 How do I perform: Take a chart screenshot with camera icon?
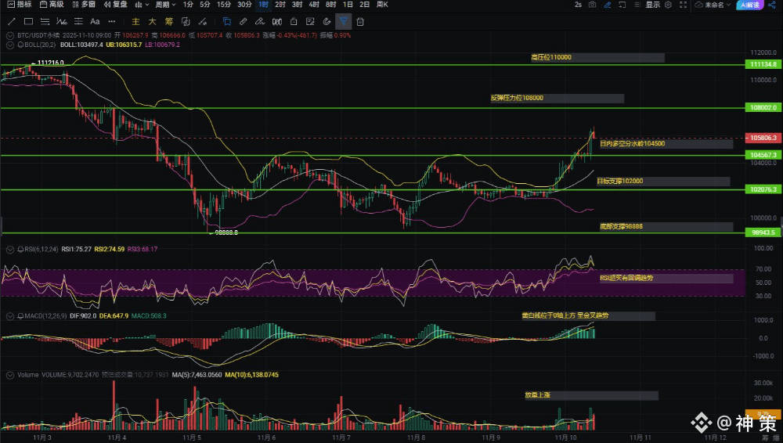pos(591,5)
